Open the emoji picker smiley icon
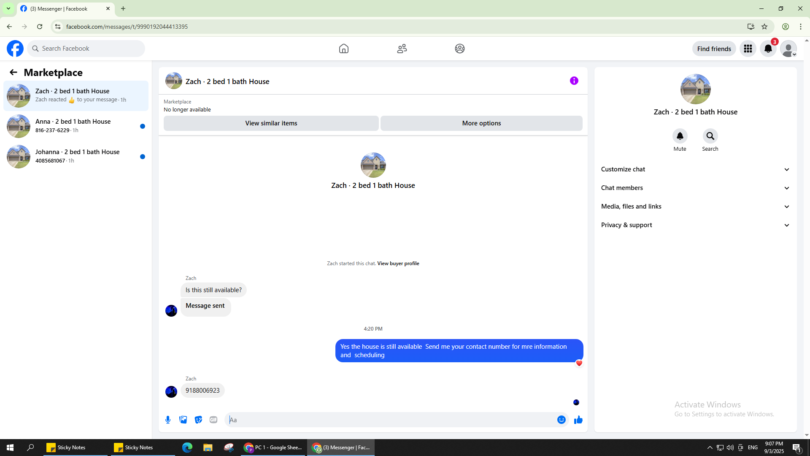 pos(562,420)
